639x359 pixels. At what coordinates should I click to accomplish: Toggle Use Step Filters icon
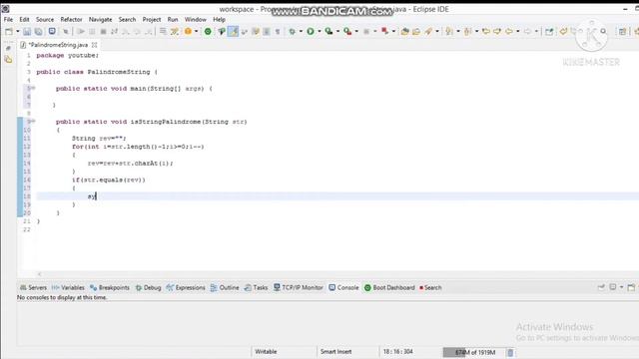click(x=175, y=31)
